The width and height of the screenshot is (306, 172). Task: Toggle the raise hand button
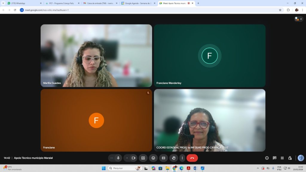(174, 158)
